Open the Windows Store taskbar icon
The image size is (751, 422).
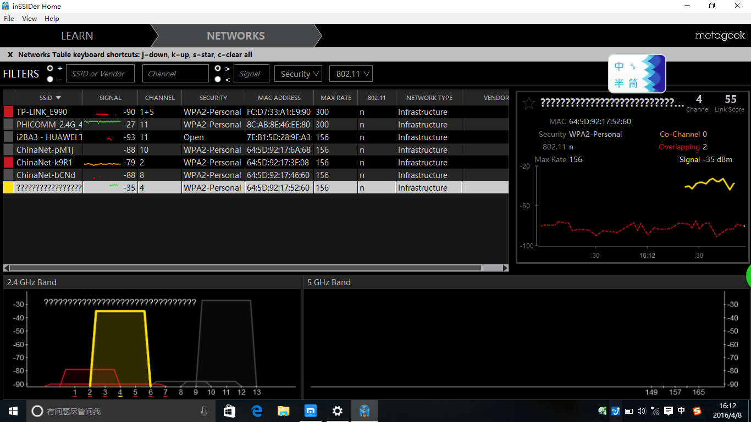click(x=229, y=411)
